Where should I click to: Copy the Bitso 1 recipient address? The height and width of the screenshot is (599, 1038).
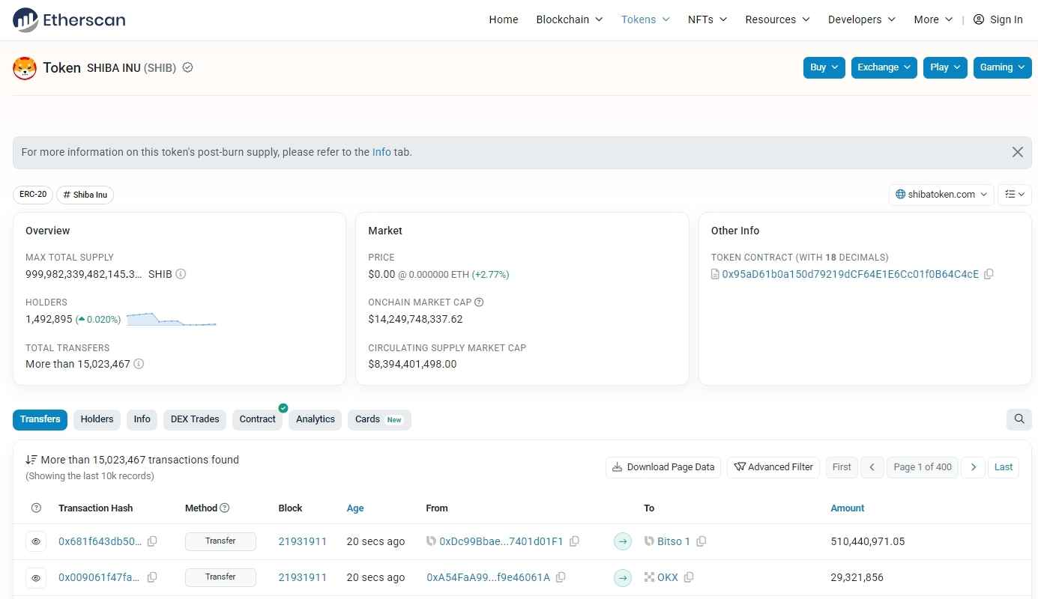point(701,541)
